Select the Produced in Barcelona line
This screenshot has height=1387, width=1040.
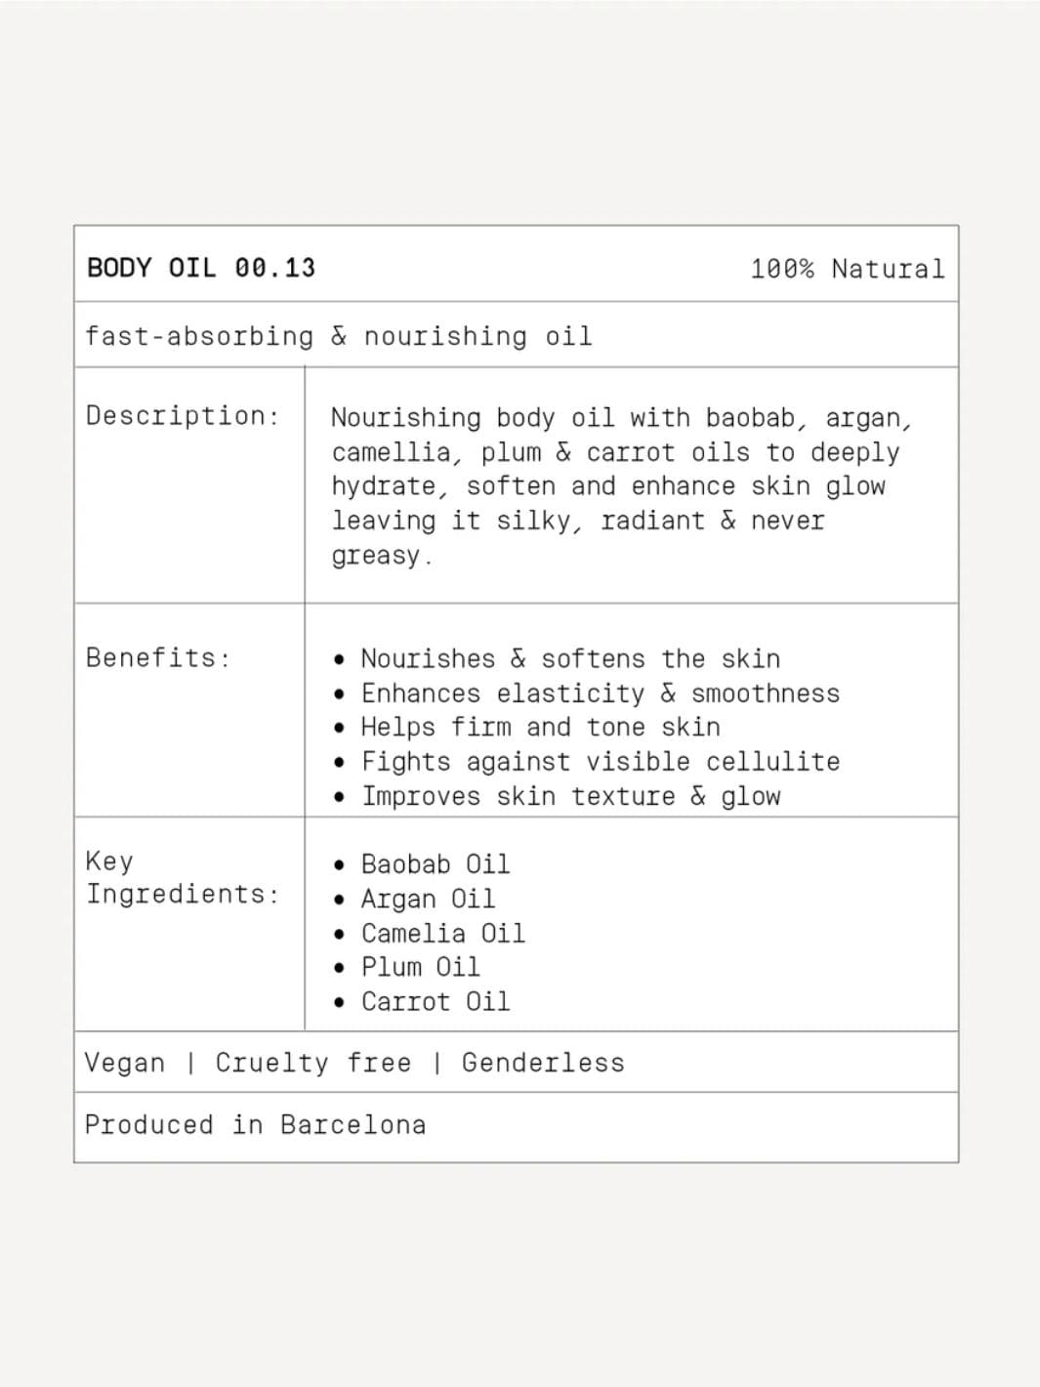[x=255, y=1124]
